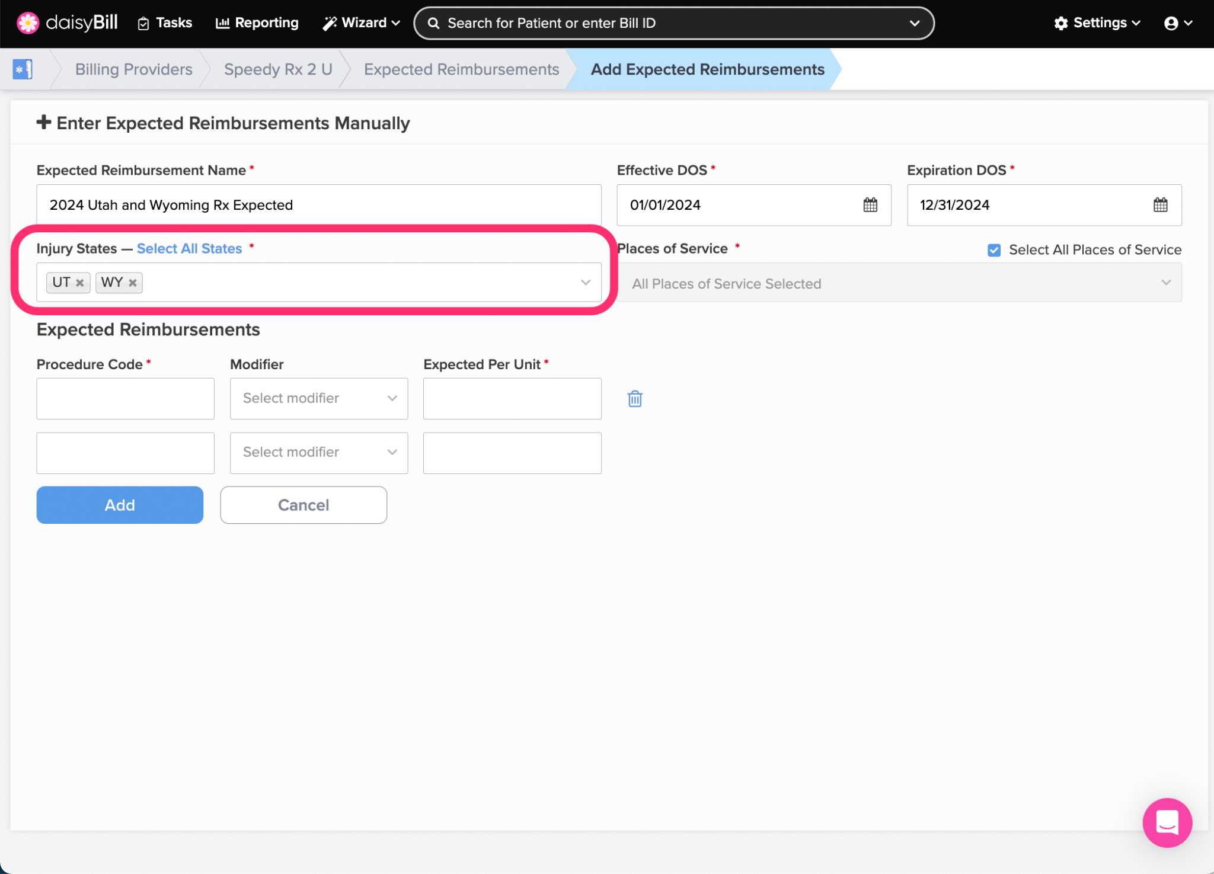Open the Expiration DOS calendar picker
Image resolution: width=1214 pixels, height=874 pixels.
click(1159, 205)
